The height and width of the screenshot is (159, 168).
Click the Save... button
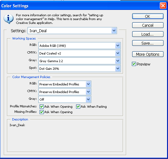148,43
